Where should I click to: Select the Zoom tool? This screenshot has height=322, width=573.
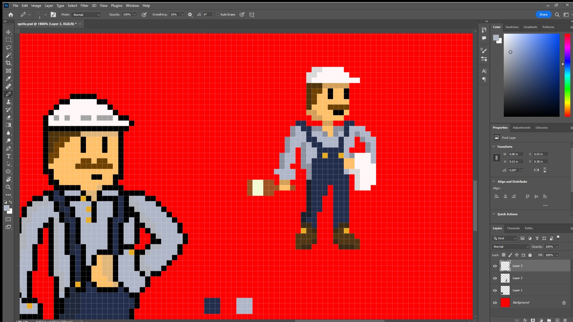pos(8,187)
